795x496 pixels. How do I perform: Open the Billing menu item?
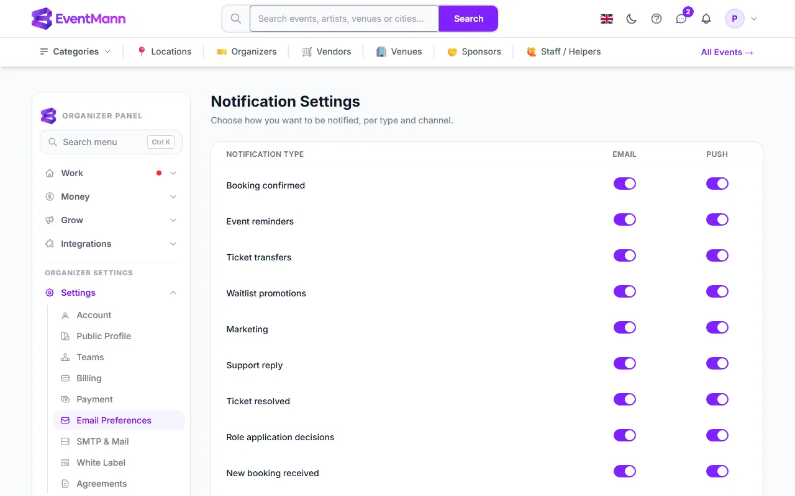(x=119, y=378)
